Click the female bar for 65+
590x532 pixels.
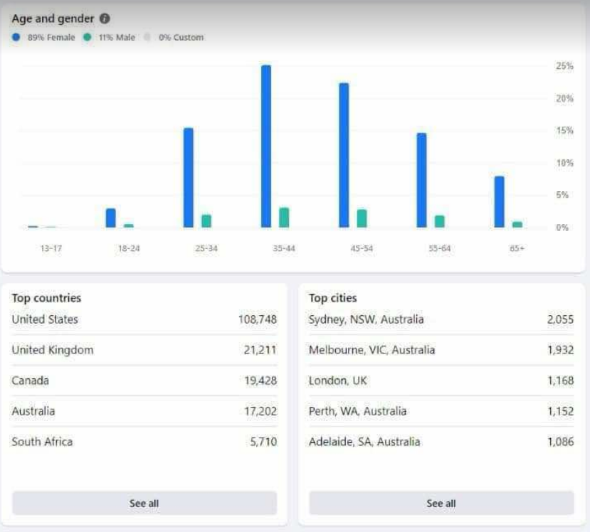tap(500, 201)
